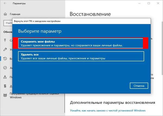
Task: Open the 'Главная' home icon
Action: point(5,14)
